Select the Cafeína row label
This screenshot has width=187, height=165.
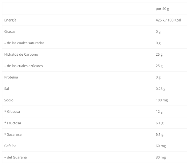[x=10, y=146]
